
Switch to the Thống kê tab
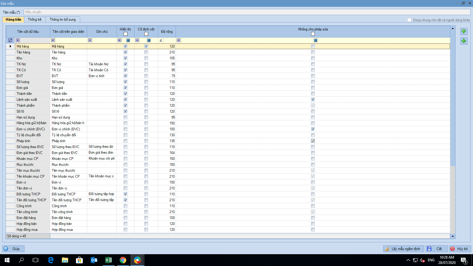click(35, 20)
